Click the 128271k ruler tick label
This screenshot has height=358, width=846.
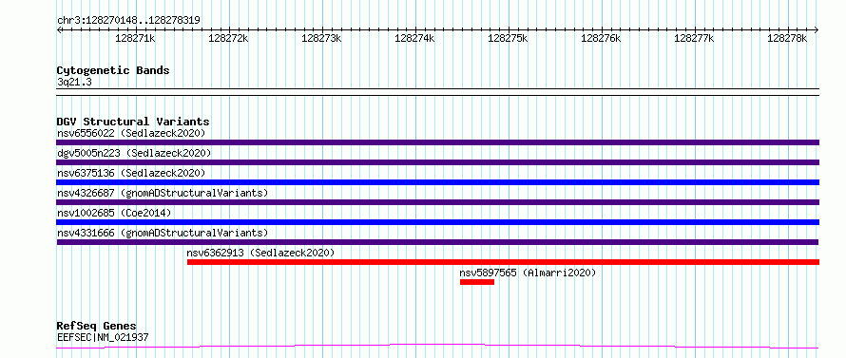tap(136, 38)
